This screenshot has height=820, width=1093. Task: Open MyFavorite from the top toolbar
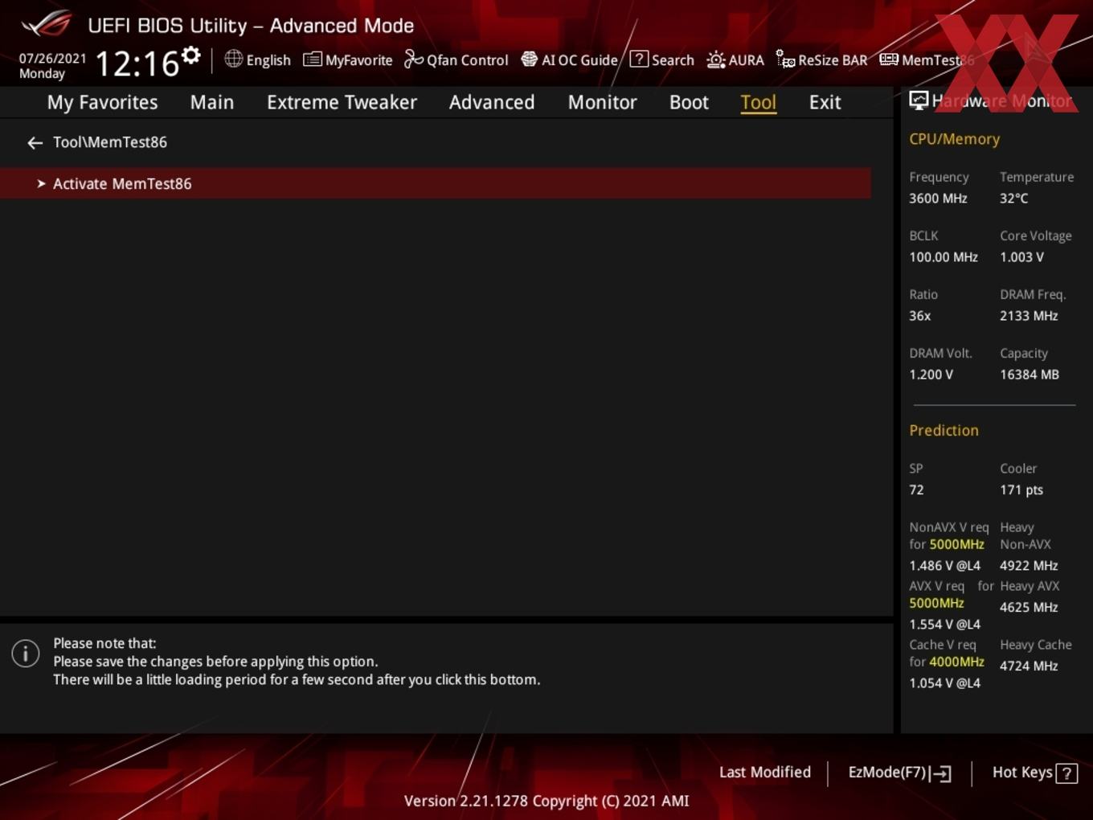point(359,60)
